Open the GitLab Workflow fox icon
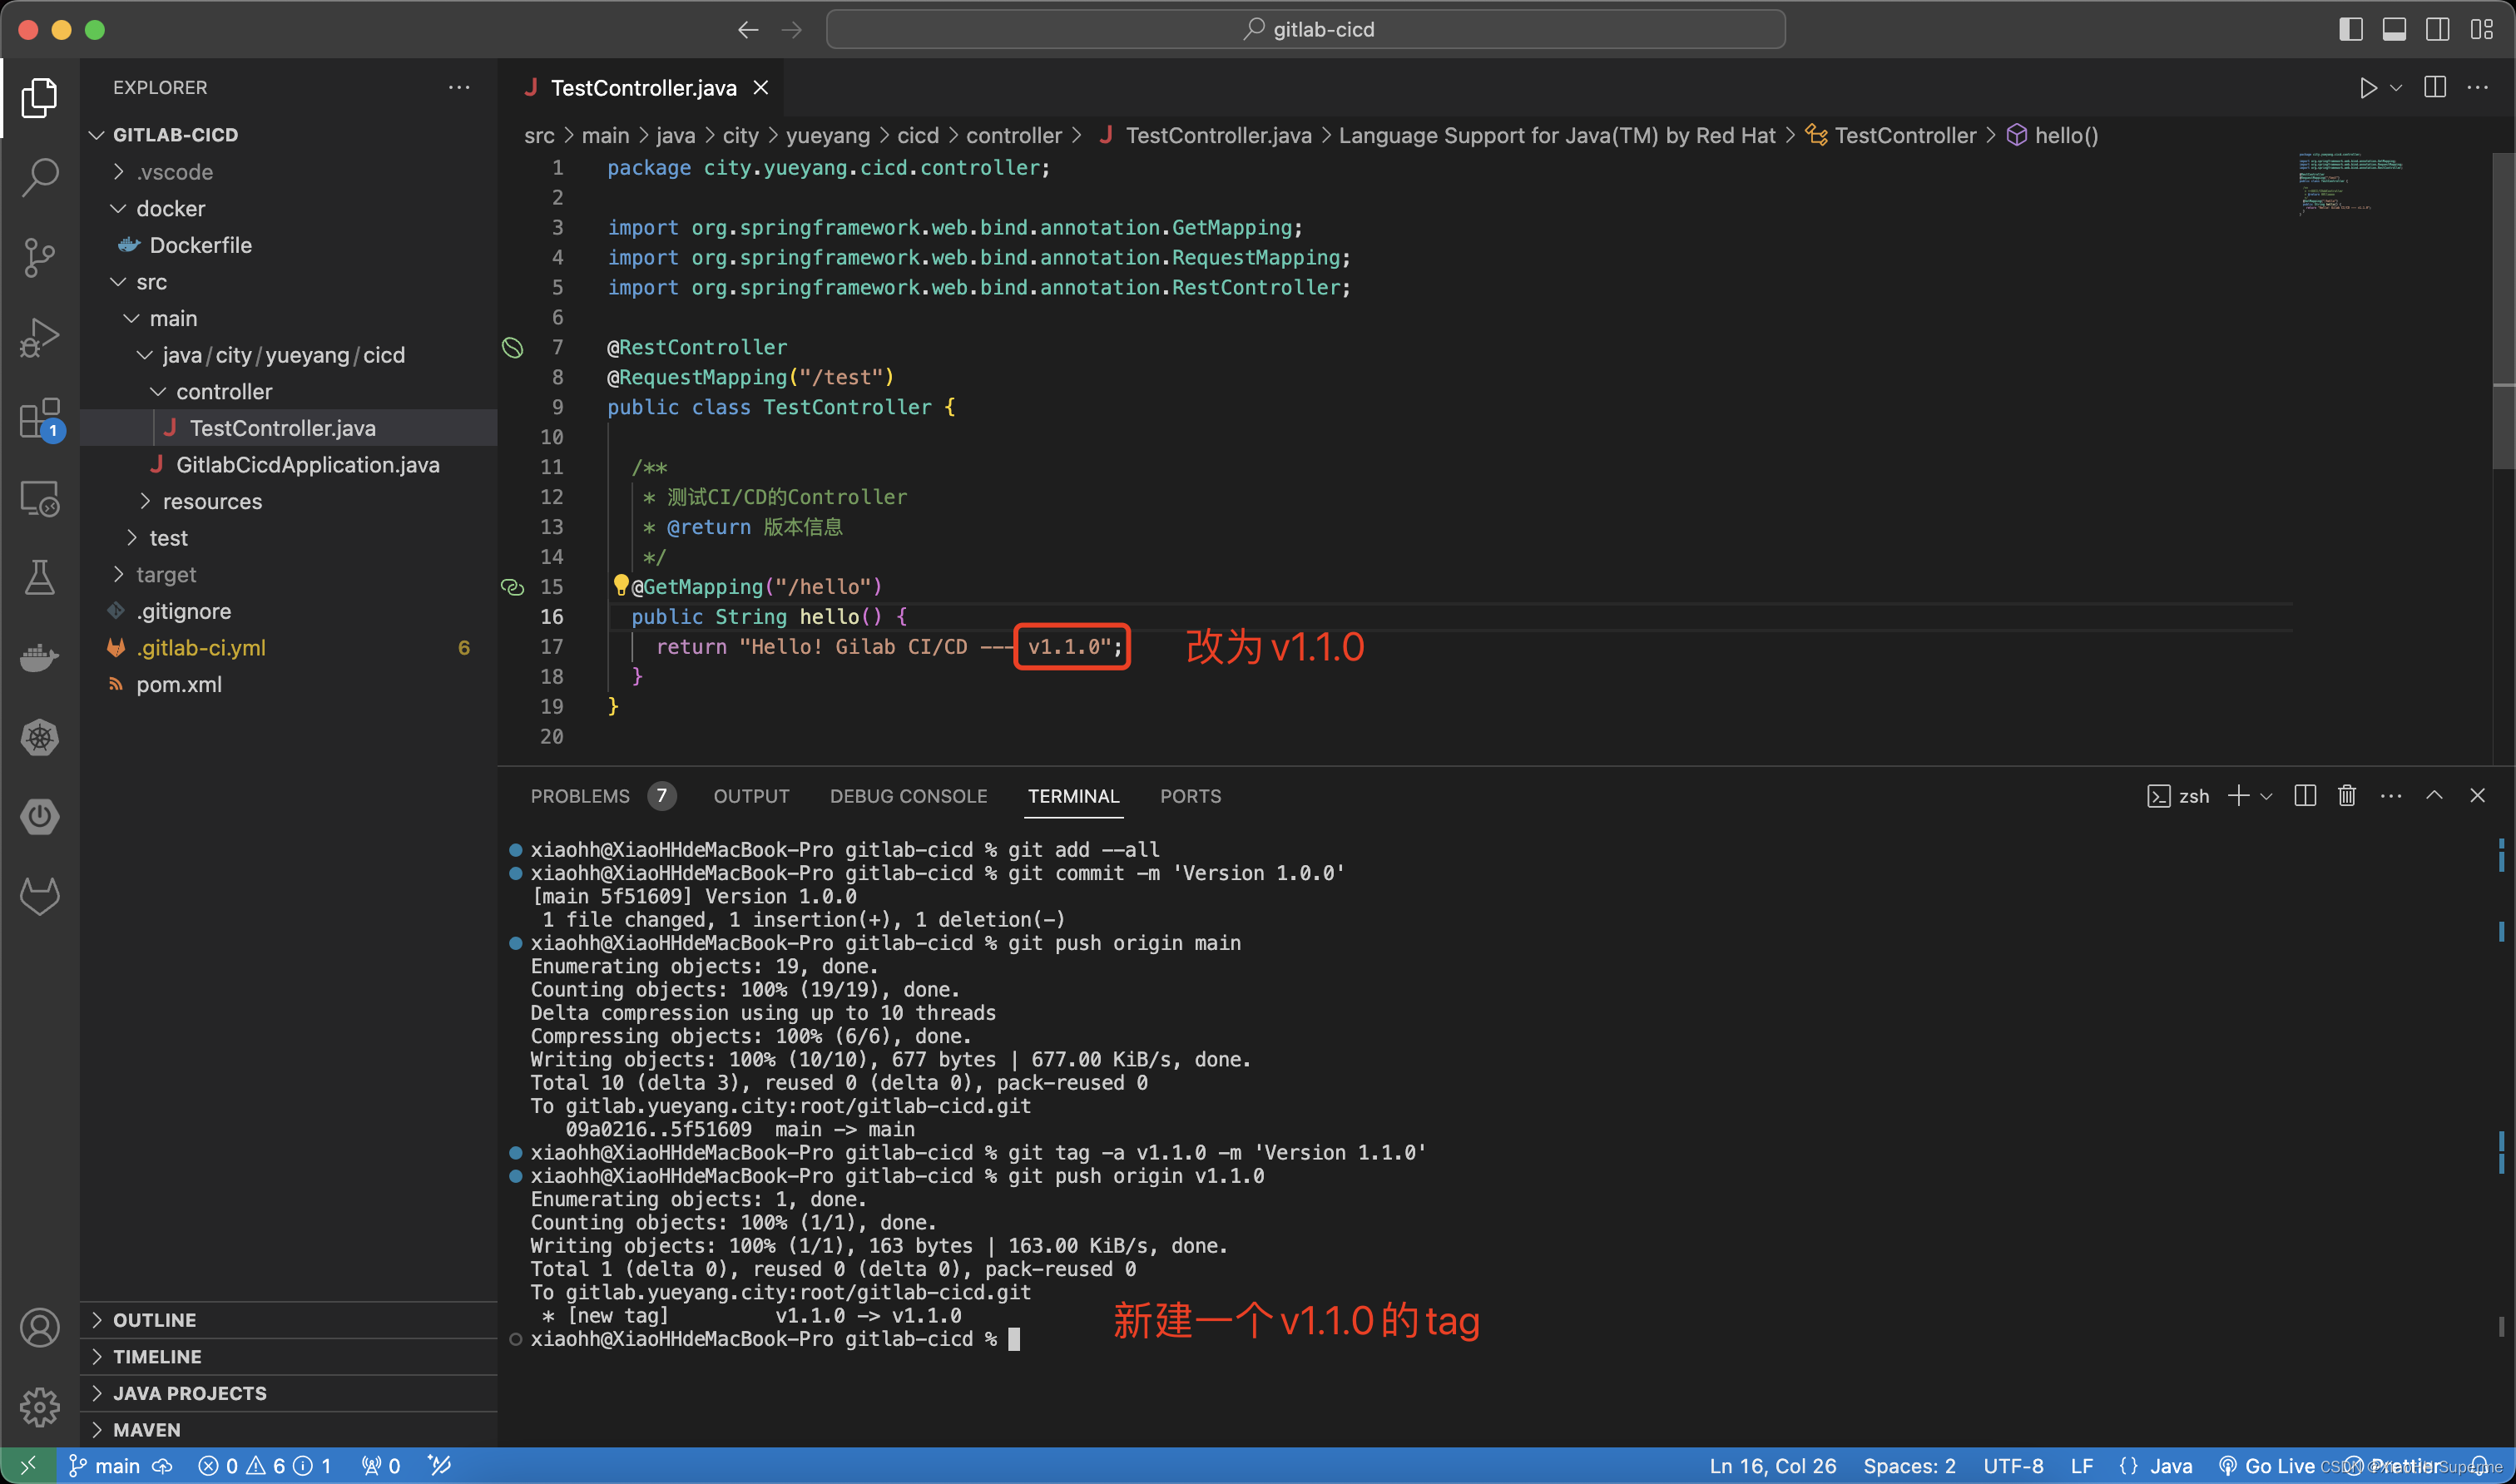Screen dimensions: 2516x1484 tap(40, 896)
